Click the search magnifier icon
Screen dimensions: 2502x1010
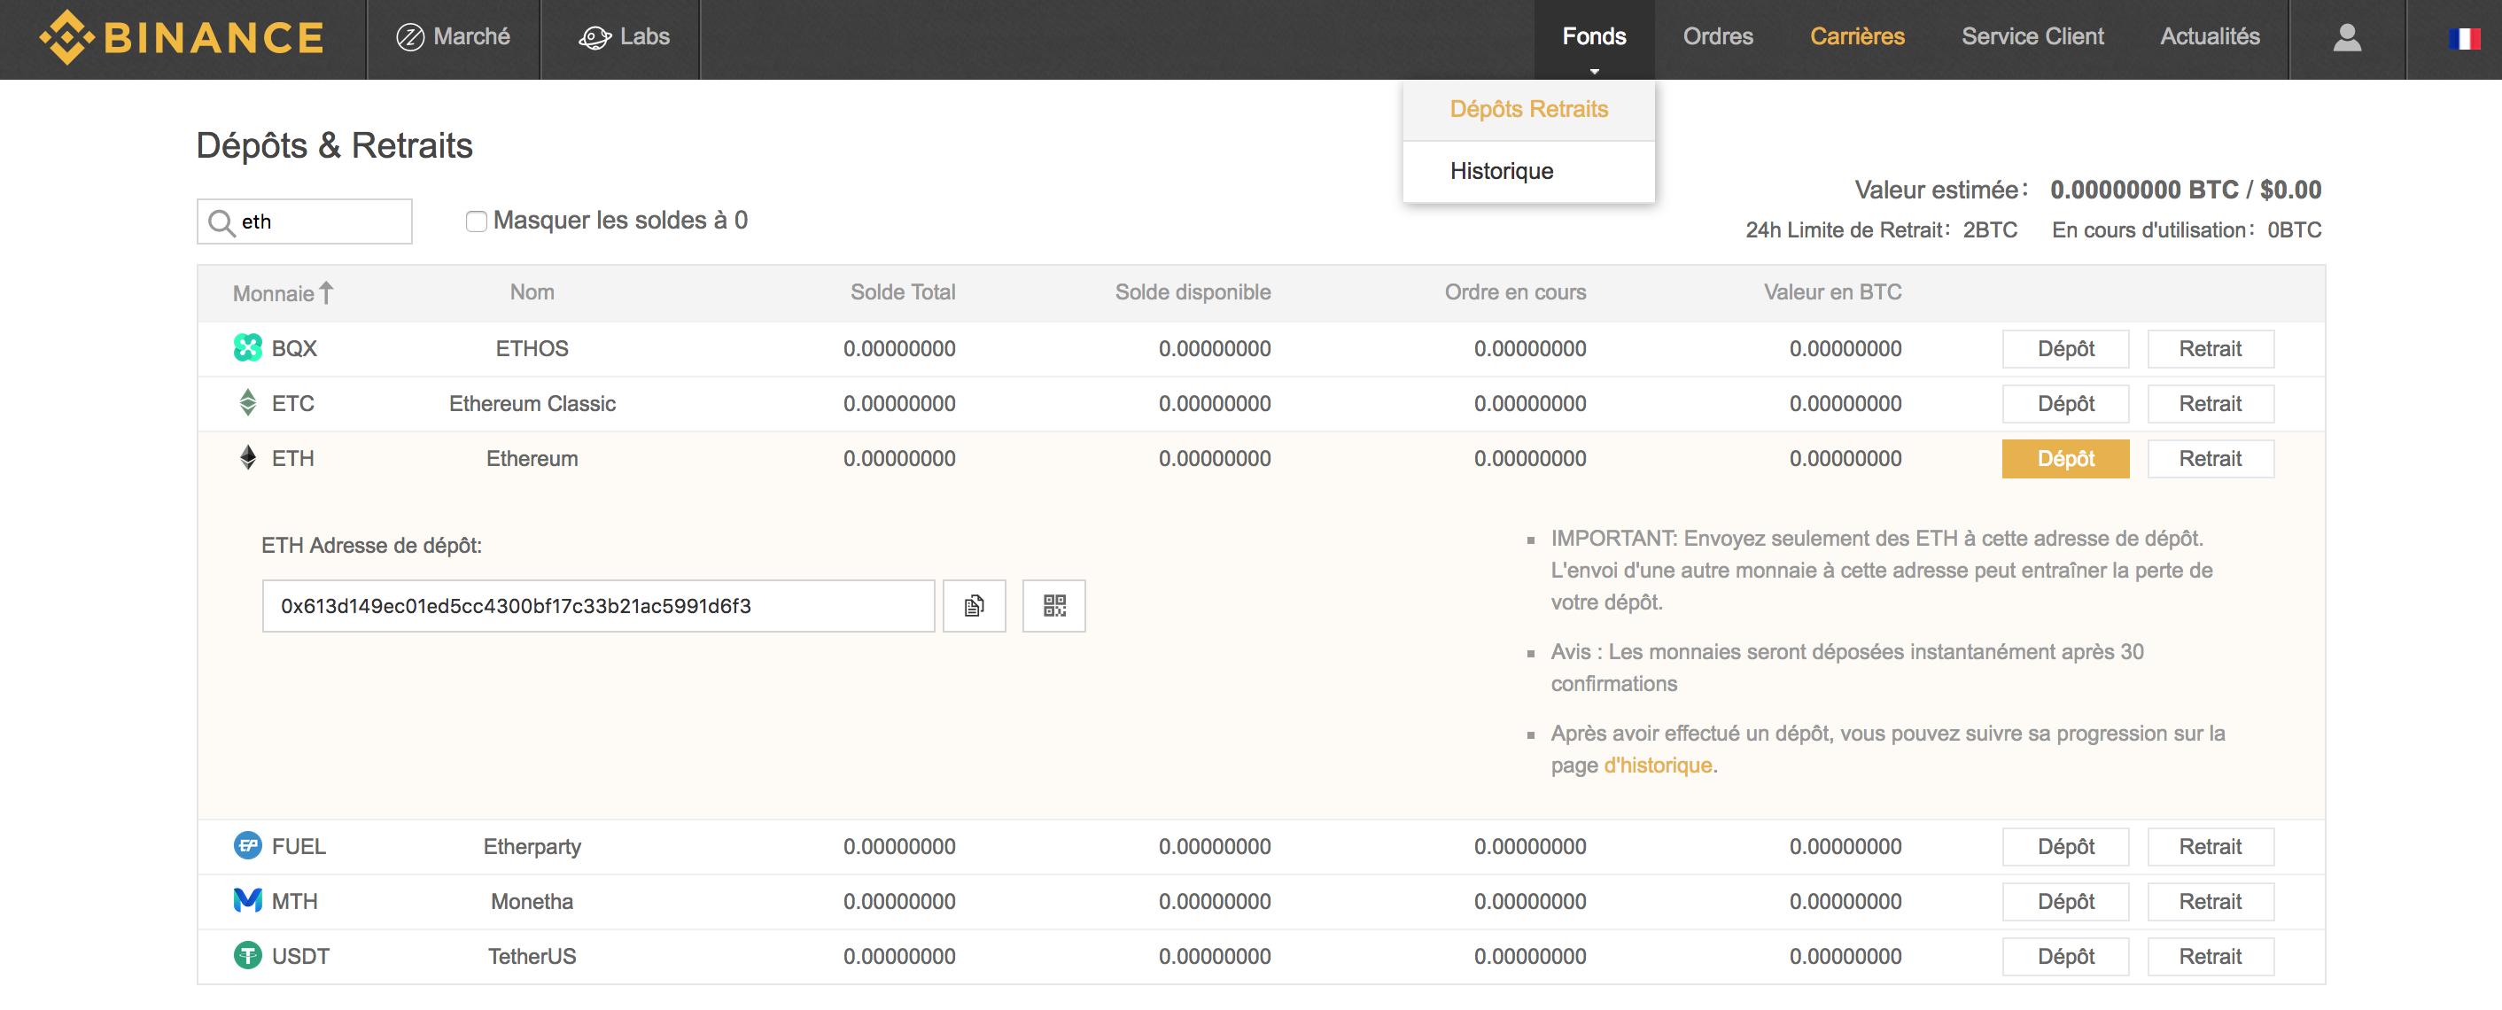221,222
